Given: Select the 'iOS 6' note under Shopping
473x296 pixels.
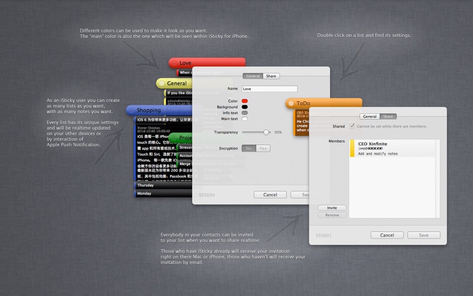Looking at the screenshot, I should 164,120.
